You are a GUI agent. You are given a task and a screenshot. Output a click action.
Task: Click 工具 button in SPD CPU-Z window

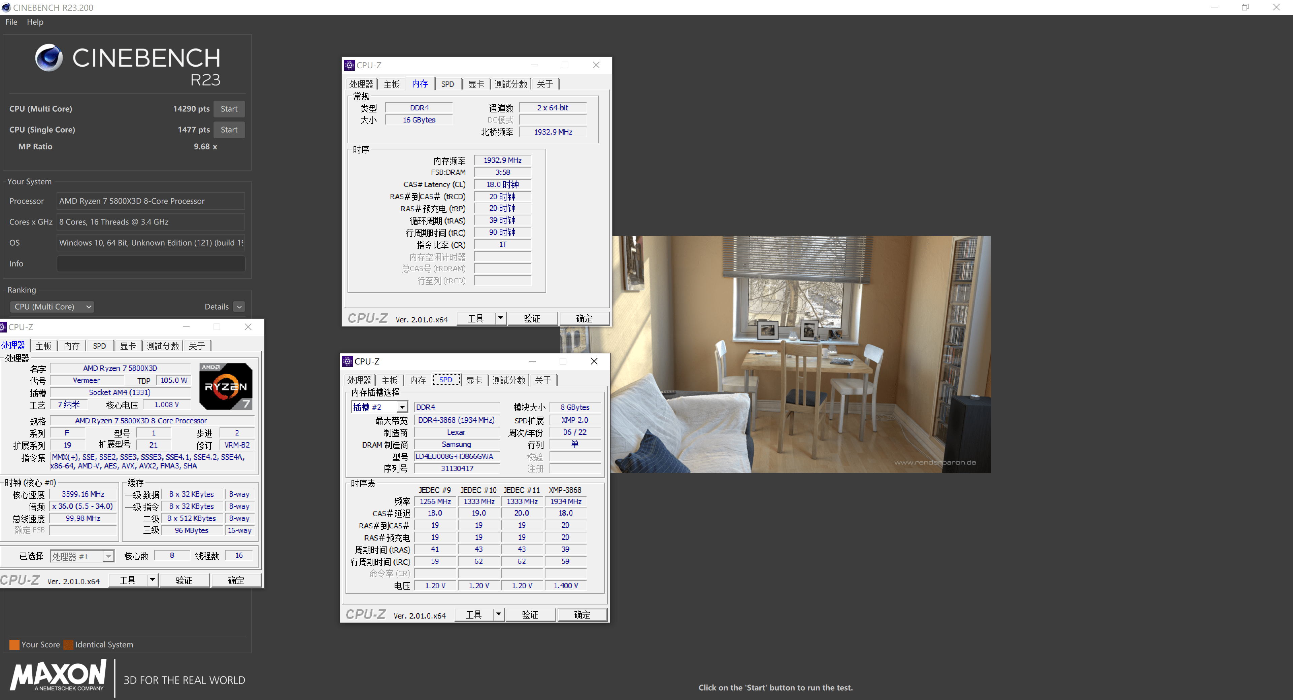[474, 615]
